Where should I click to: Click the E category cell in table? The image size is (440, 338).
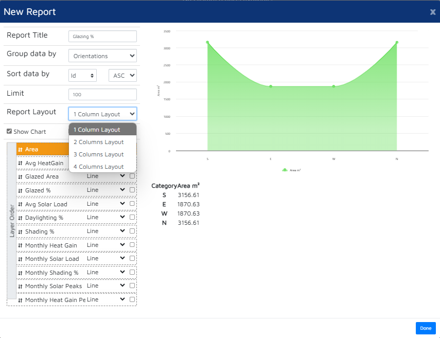tap(164, 204)
